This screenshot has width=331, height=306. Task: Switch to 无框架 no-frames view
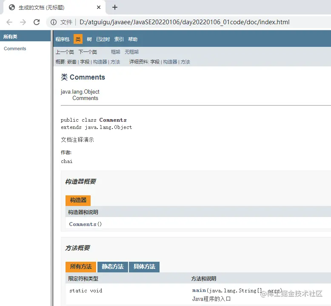point(131,52)
